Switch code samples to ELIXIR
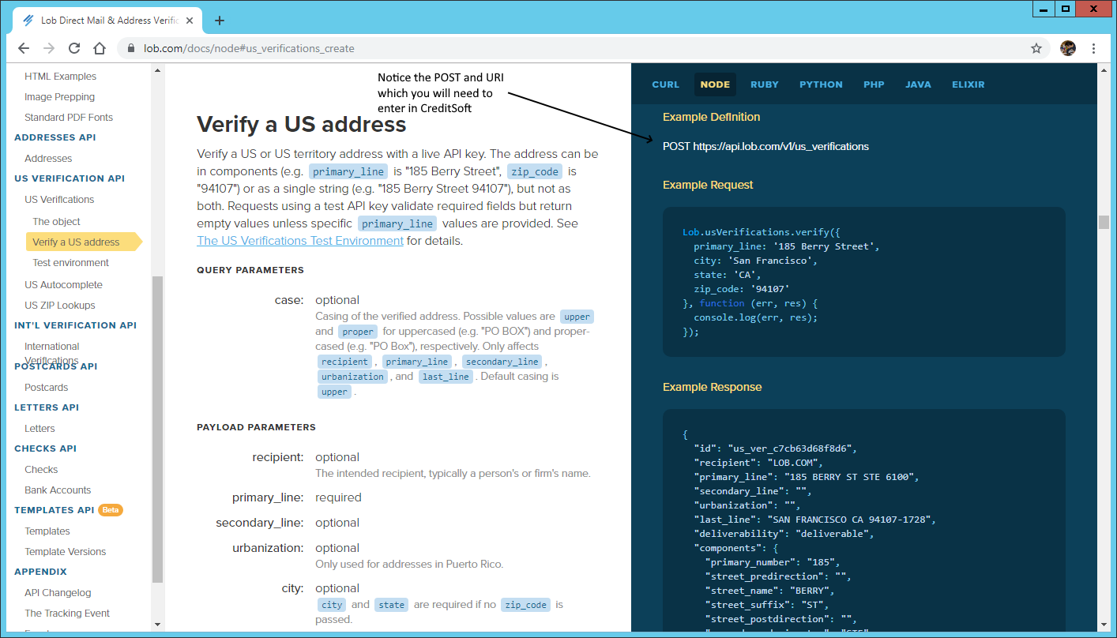 (968, 84)
